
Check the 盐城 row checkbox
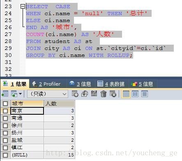(5, 140)
